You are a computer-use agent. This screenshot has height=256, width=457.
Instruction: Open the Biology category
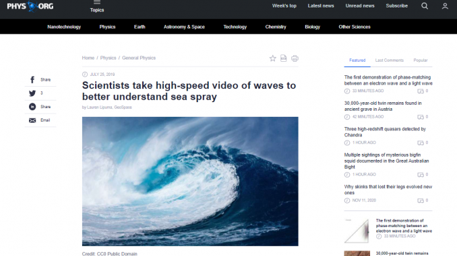(313, 27)
